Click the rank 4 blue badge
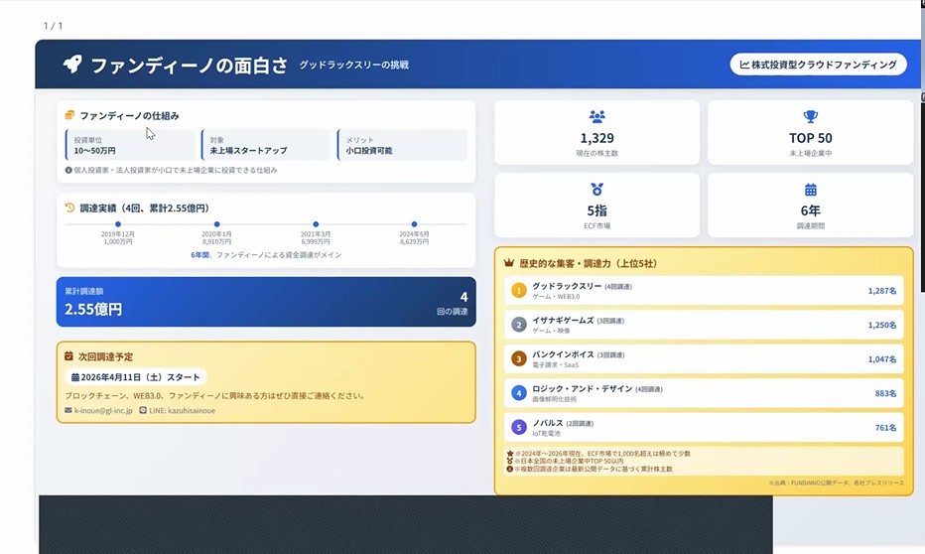 click(x=518, y=393)
